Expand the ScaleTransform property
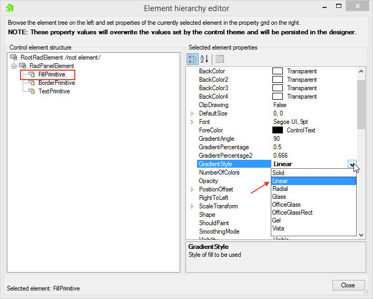The image size is (373, 299). tap(192, 206)
